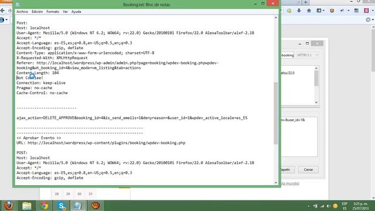Open File Explorer from the taskbar

(x=26, y=206)
